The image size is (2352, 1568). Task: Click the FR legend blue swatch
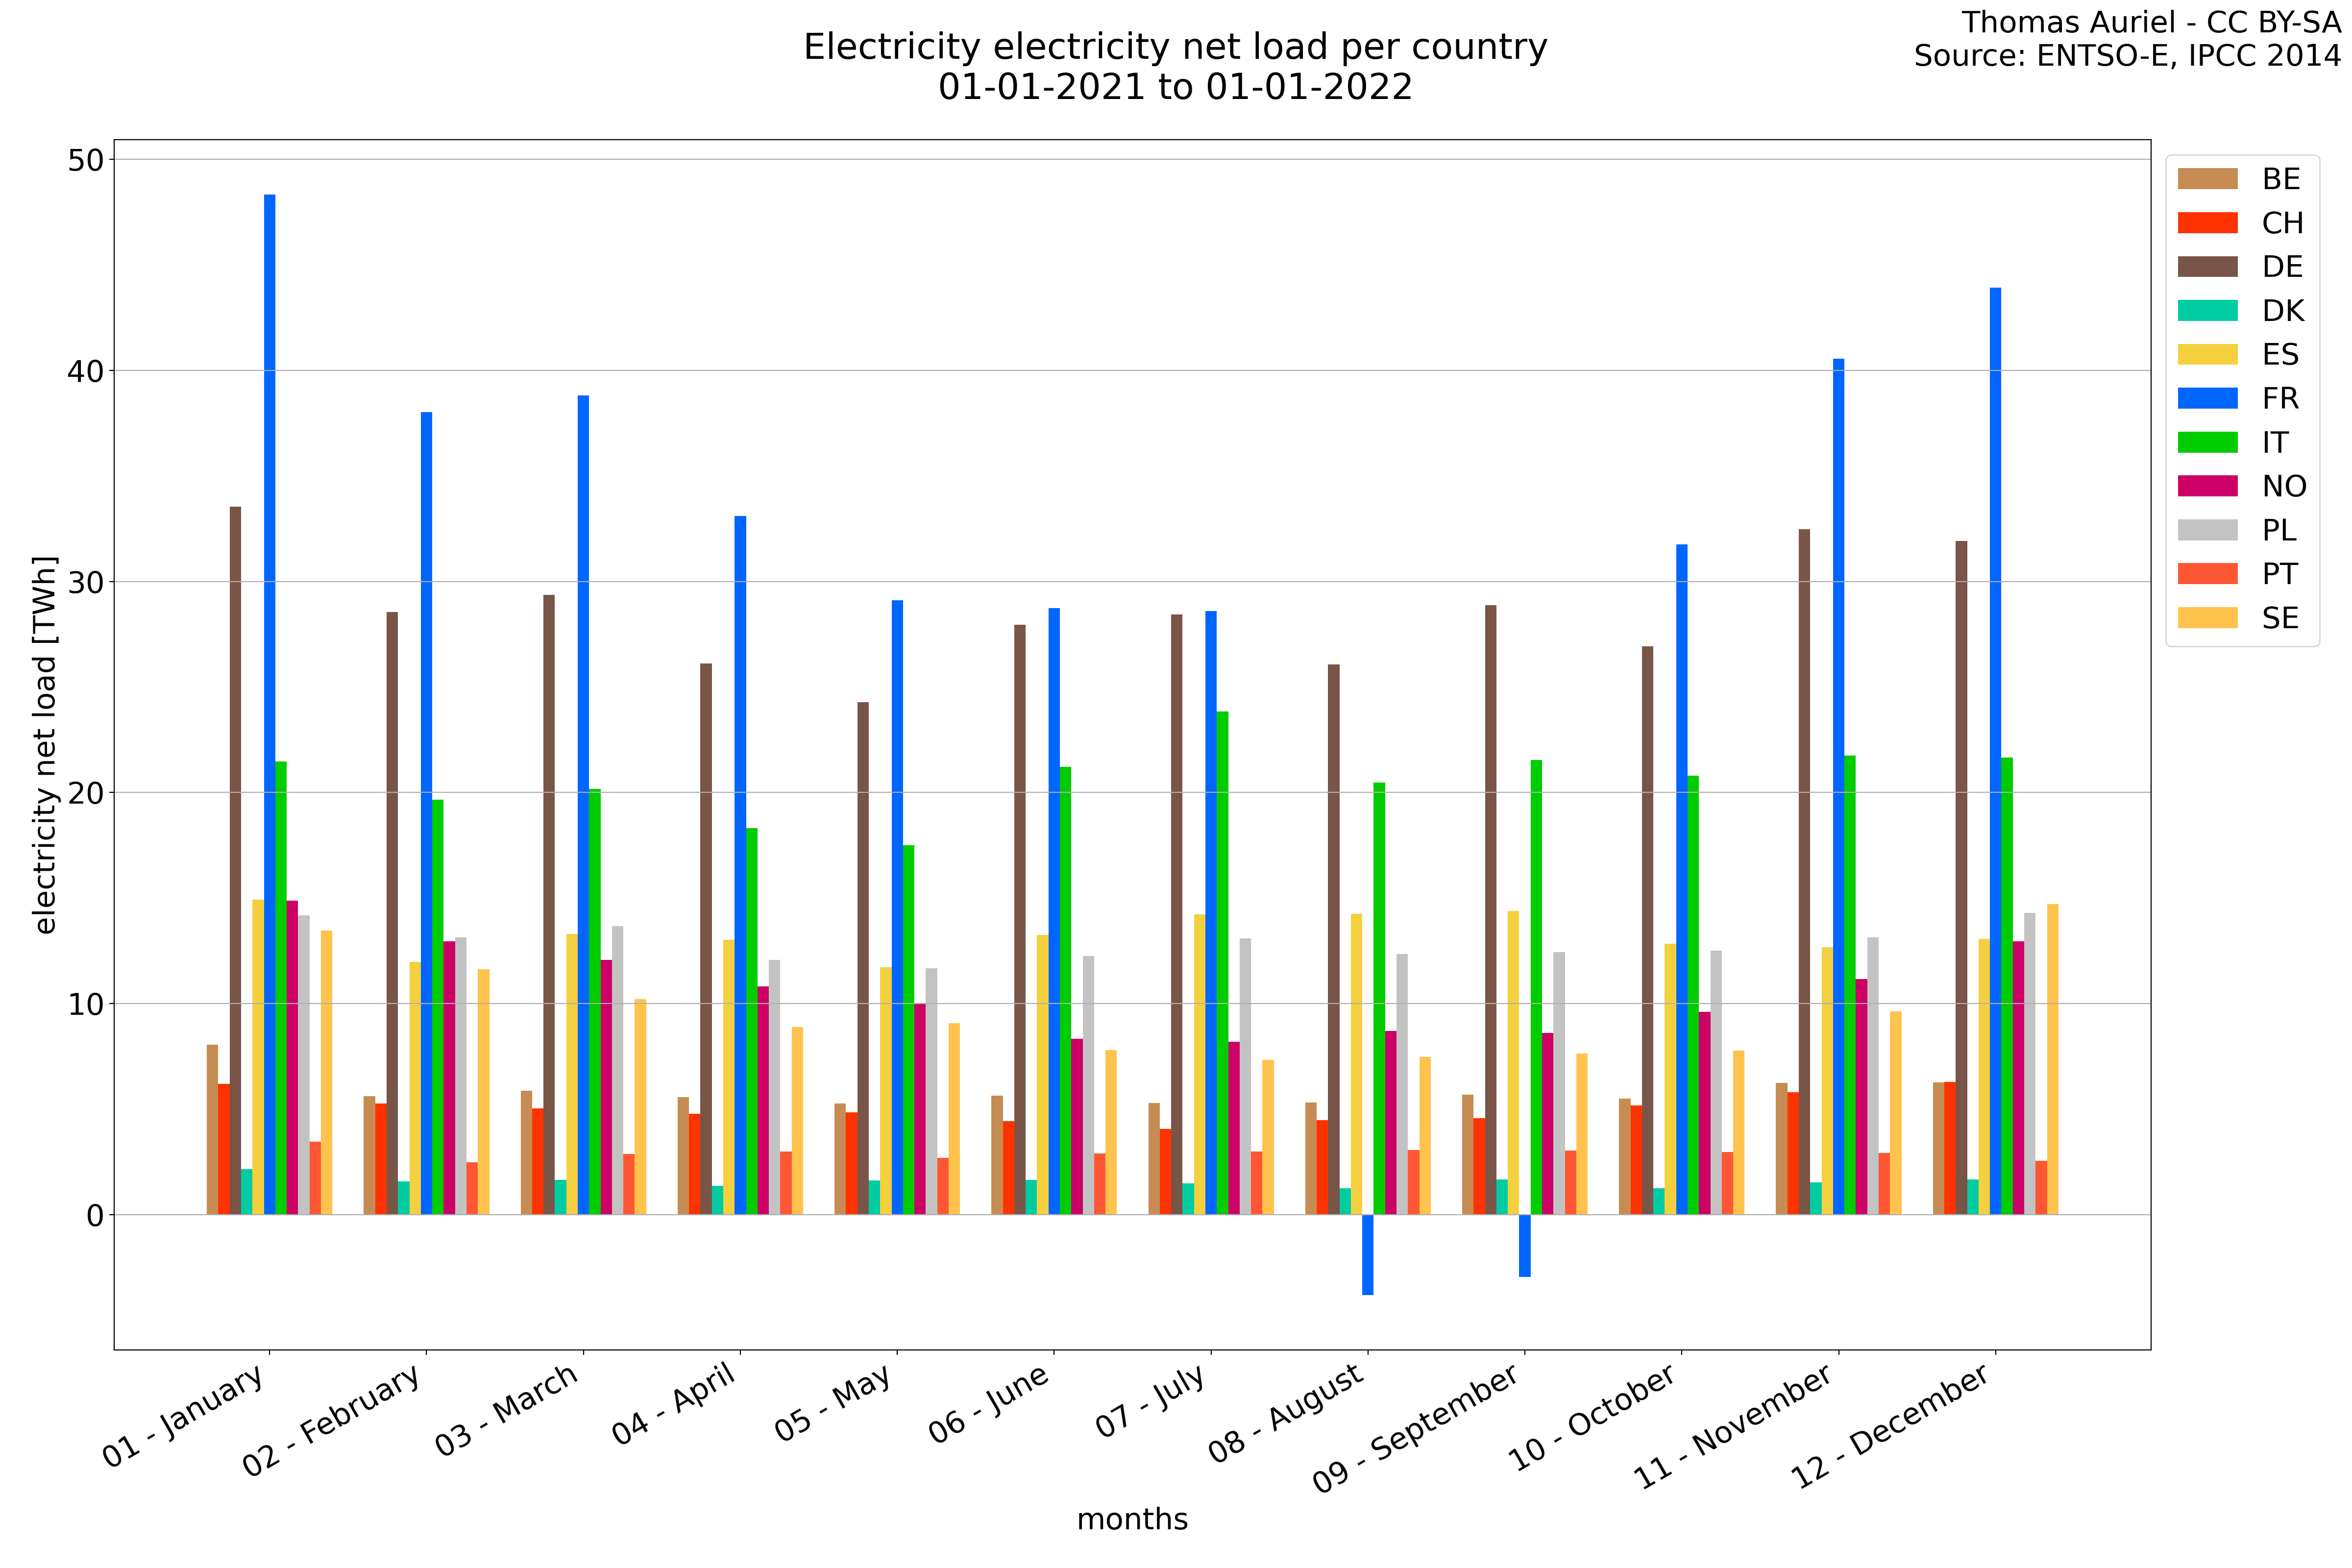(2207, 399)
